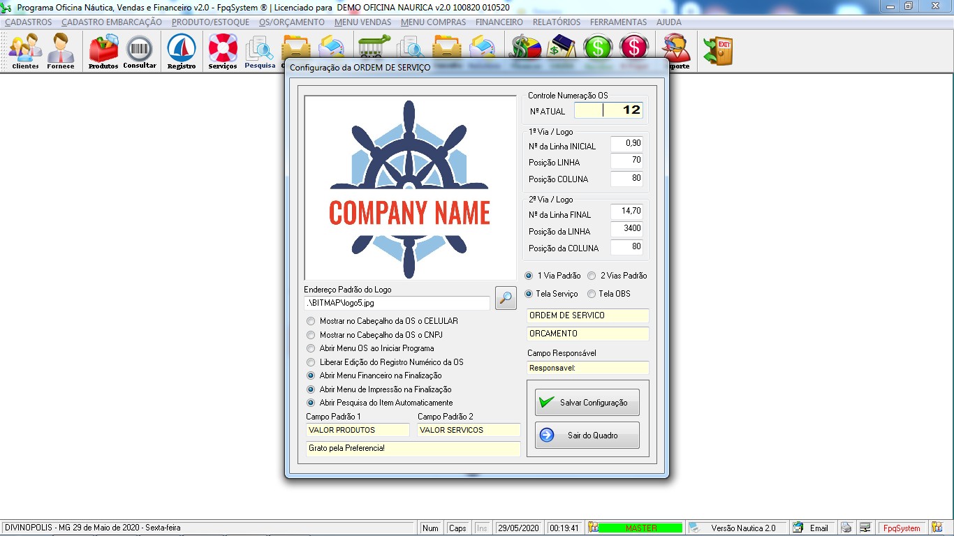
Task: Open the Suporte headset operator icon
Action: [x=677, y=52]
